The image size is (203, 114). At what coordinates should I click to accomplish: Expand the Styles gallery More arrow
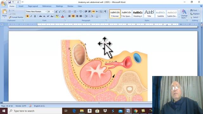[x=179, y=17]
